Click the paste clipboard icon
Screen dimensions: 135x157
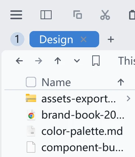coord(132,15)
